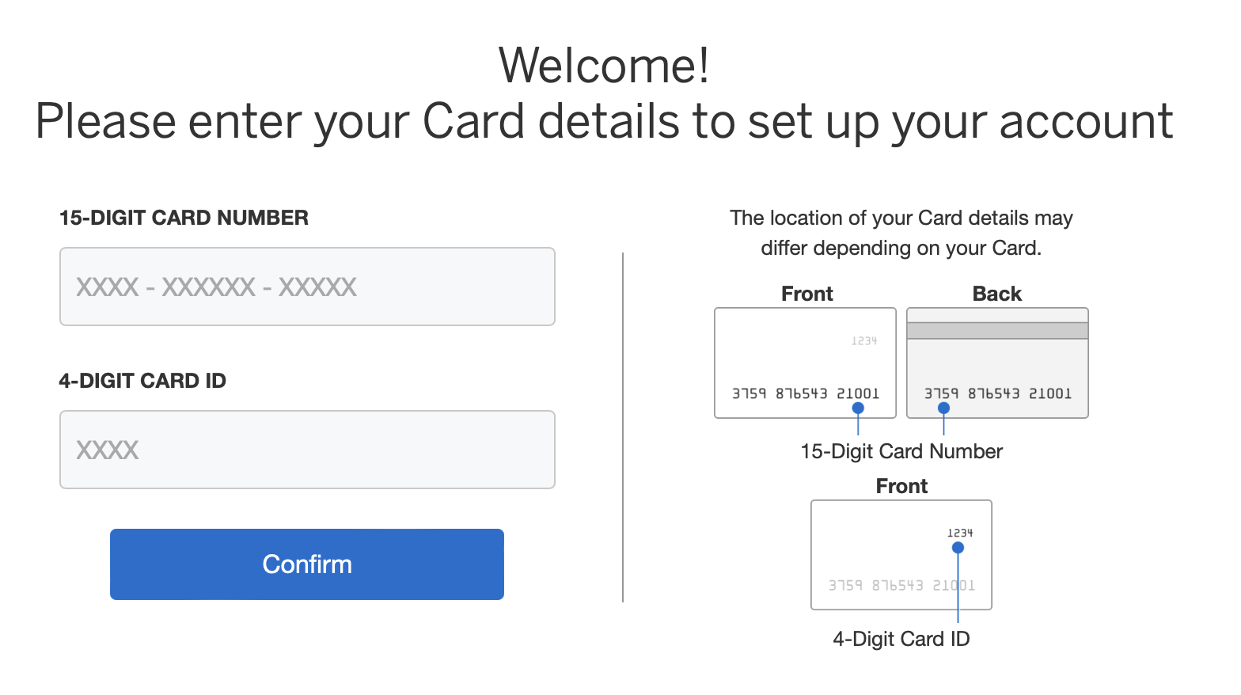
Task: Click into the 4-DIGIT CARD ID input field
Action: pos(307,450)
